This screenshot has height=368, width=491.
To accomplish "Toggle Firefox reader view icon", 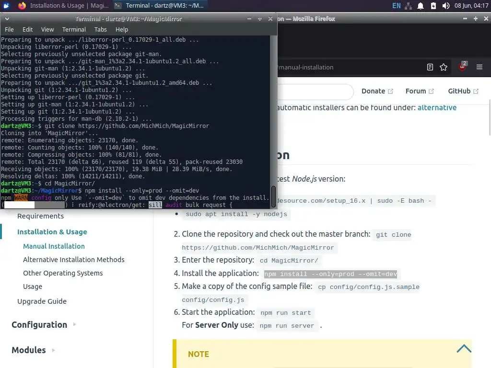I will tap(430, 67).
